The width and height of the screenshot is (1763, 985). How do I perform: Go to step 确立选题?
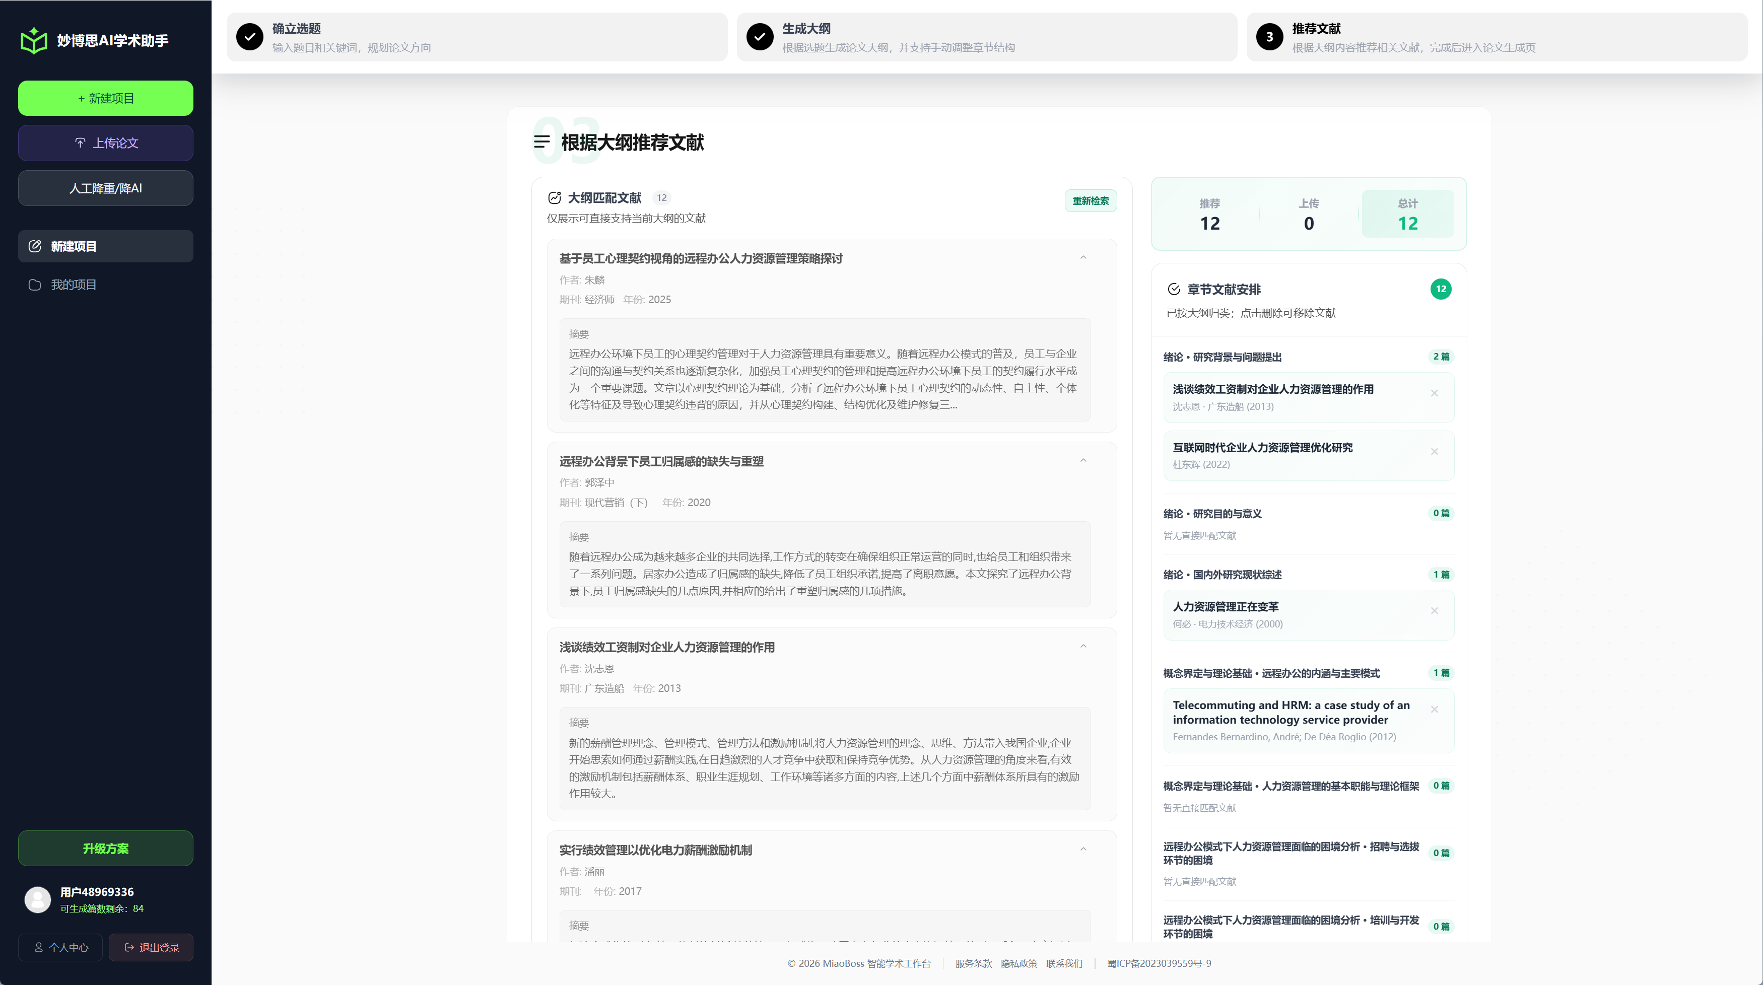(477, 37)
